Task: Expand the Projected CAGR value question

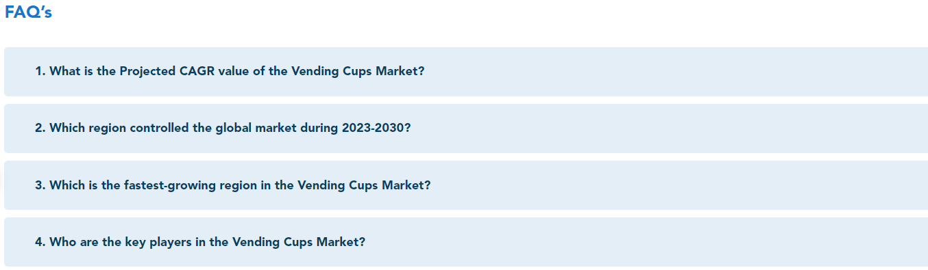Action: [466, 72]
